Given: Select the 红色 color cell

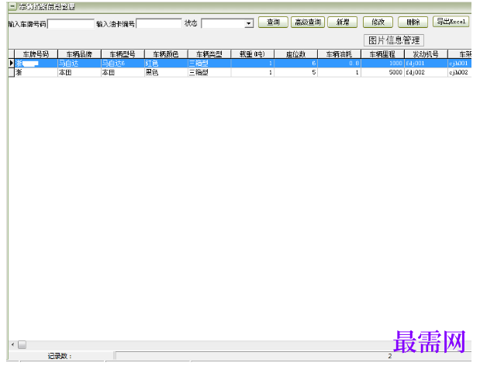Looking at the screenshot, I should tap(166, 64).
